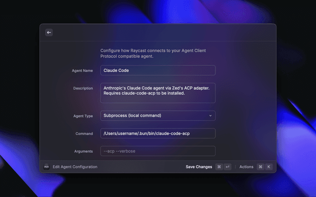This screenshot has height=197, width=316.
Task: Open the Agent Type dropdown
Action: point(158,116)
